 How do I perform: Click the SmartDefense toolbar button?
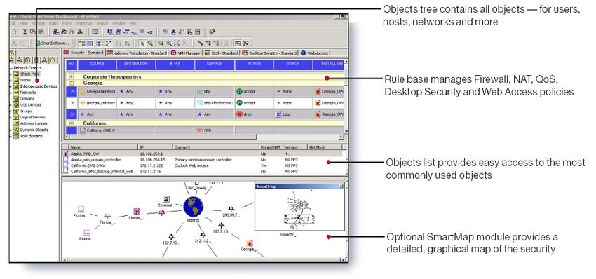(x=52, y=43)
